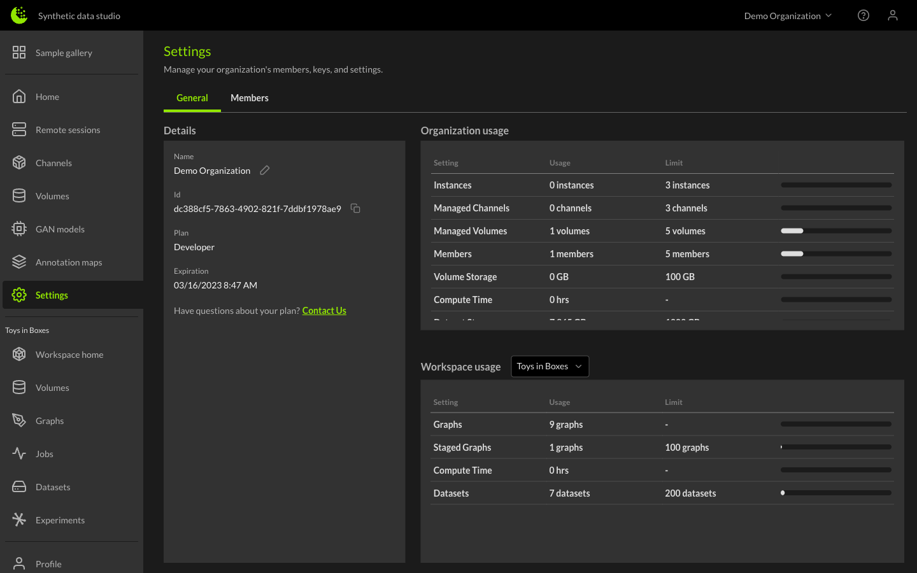The height and width of the screenshot is (573, 917).
Task: Open your Profile settings
Action: [47, 563]
